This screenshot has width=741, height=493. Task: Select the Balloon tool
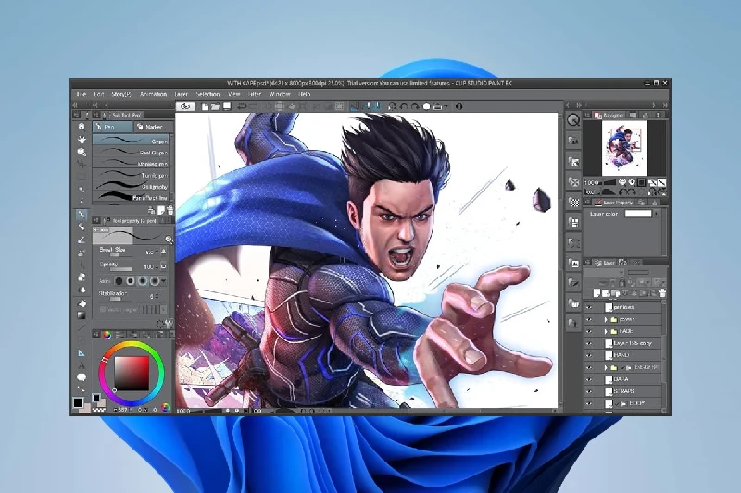[82, 376]
